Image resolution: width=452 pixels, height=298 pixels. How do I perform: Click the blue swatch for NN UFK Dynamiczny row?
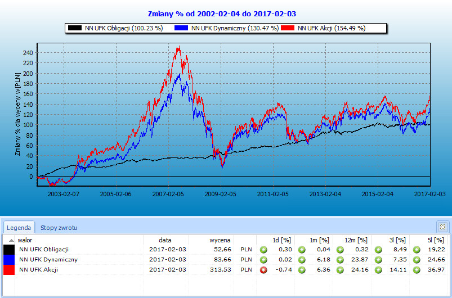(9, 260)
